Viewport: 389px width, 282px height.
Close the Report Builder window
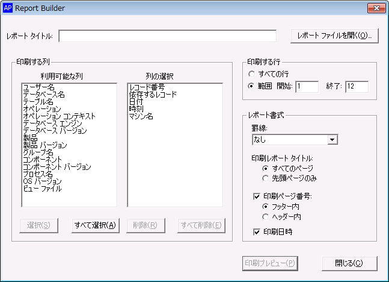[x=375, y=8]
